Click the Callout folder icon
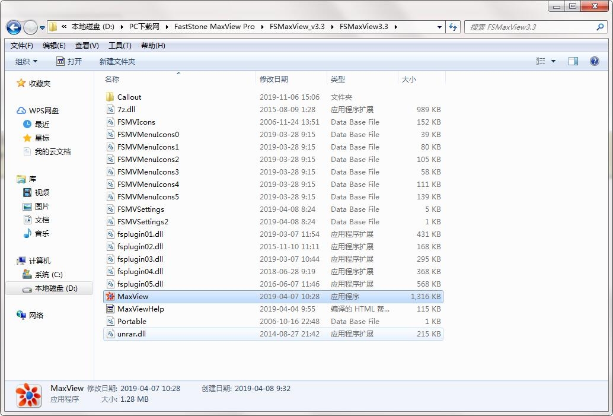 point(110,97)
